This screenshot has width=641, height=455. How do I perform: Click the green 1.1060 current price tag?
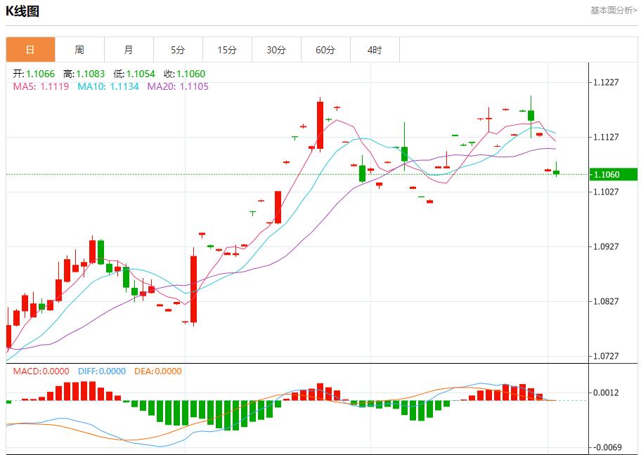(614, 174)
